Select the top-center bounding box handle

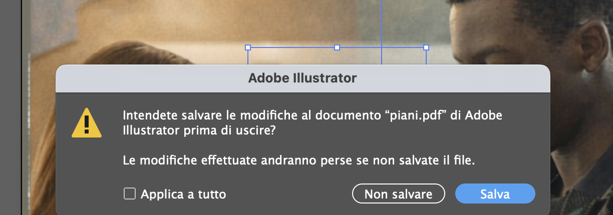[337, 47]
